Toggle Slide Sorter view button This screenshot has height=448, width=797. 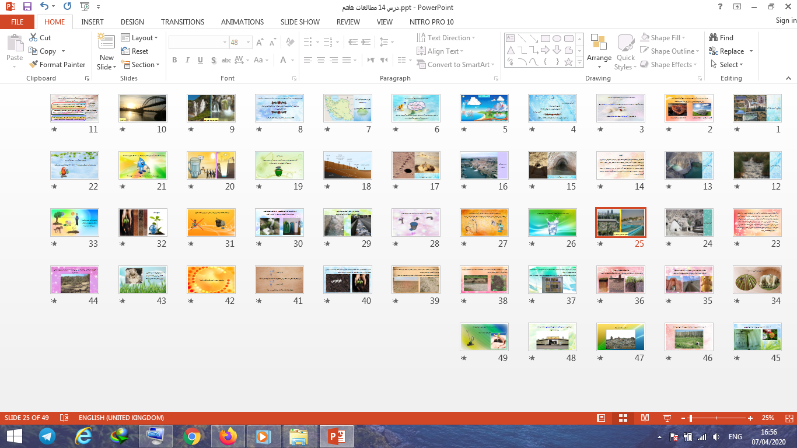point(623,418)
